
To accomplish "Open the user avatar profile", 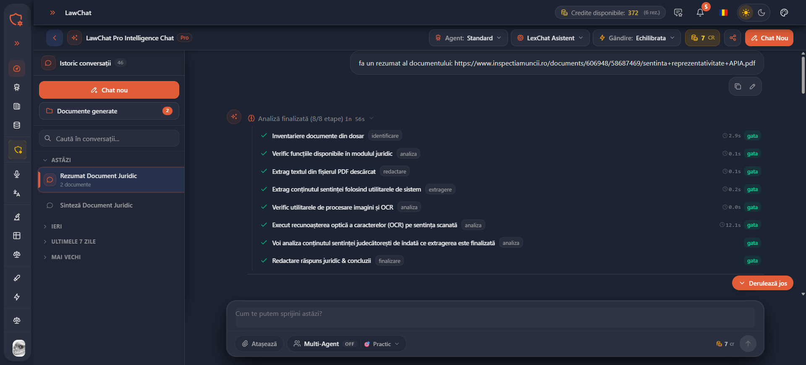I will [19, 348].
